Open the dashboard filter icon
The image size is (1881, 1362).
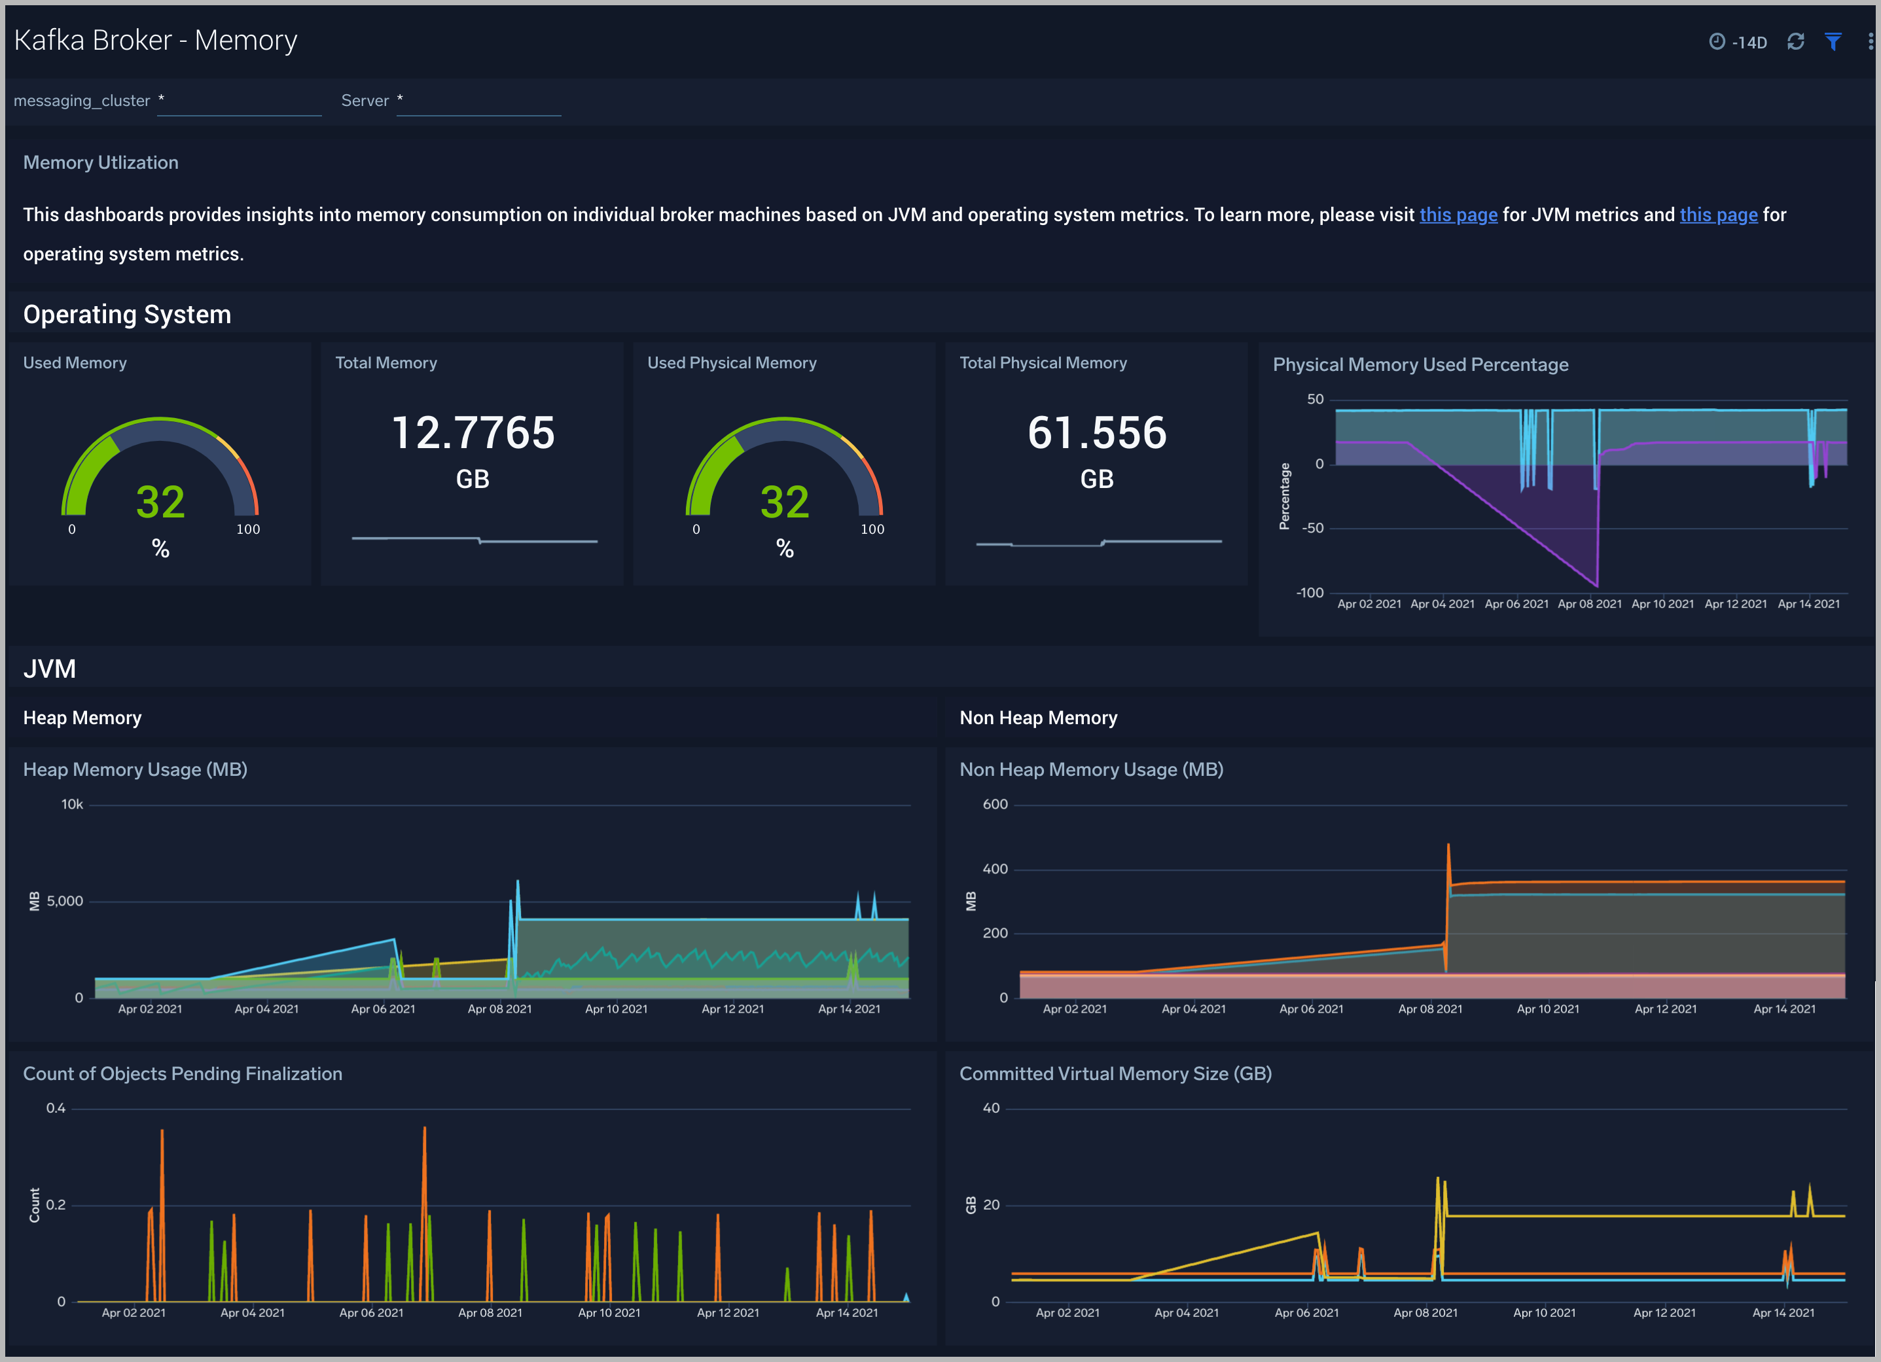click(1833, 41)
